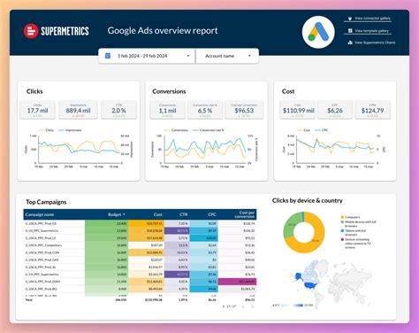Click Alaska region on the world map
Screen dimensions: 419x333
[x=299, y=277]
